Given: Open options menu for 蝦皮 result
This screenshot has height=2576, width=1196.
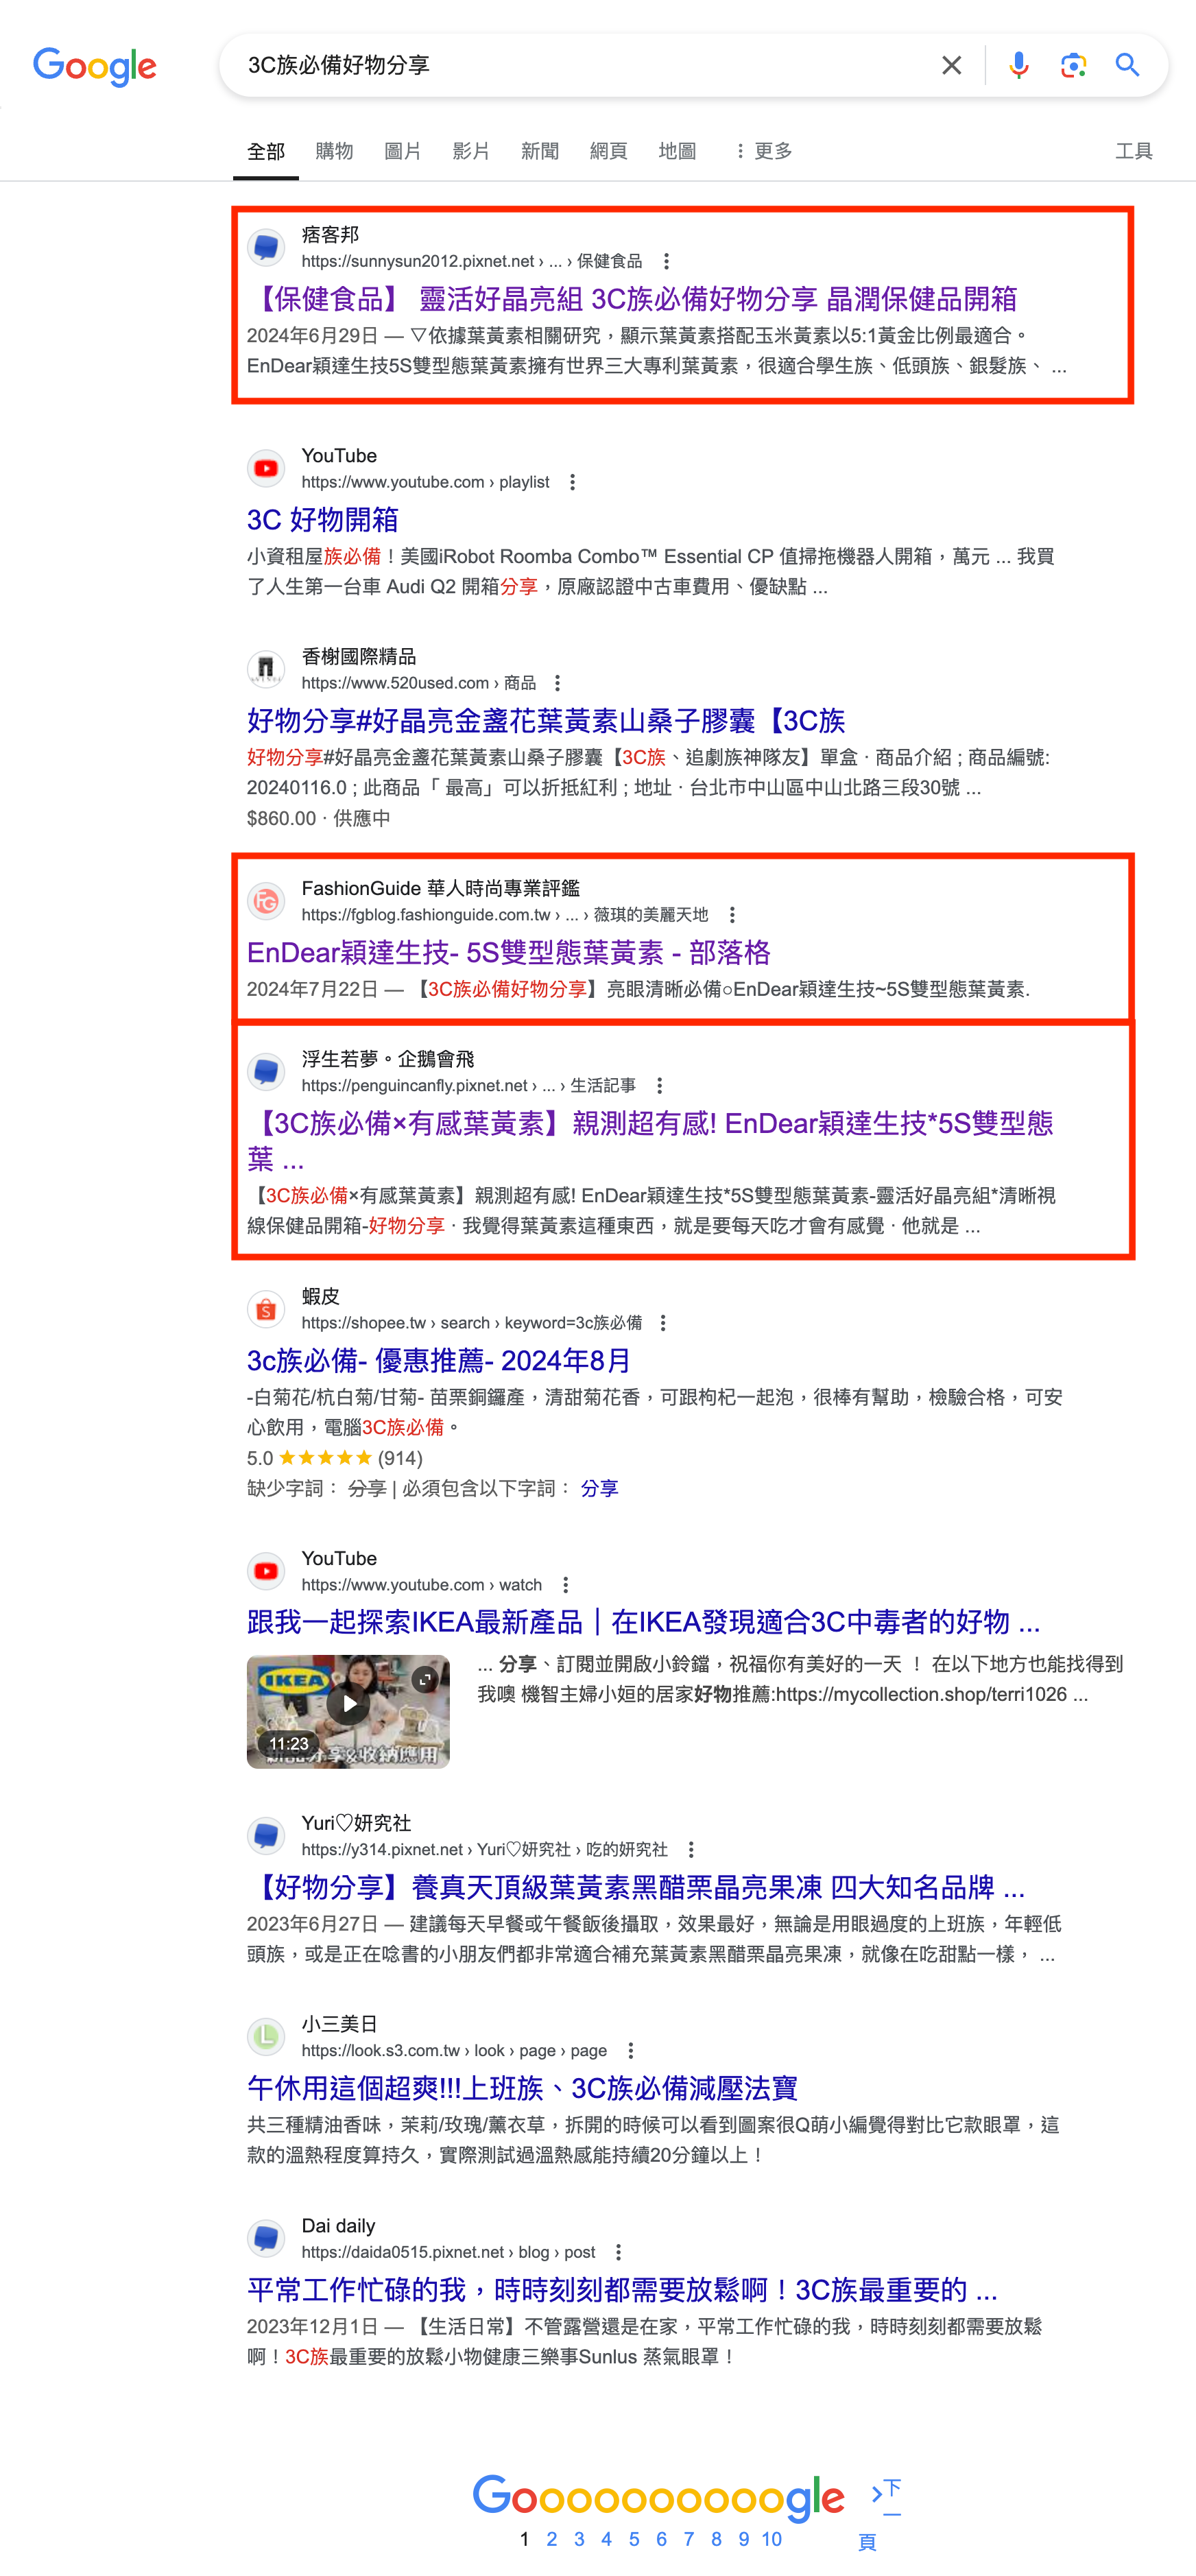Looking at the screenshot, I should [x=662, y=1323].
